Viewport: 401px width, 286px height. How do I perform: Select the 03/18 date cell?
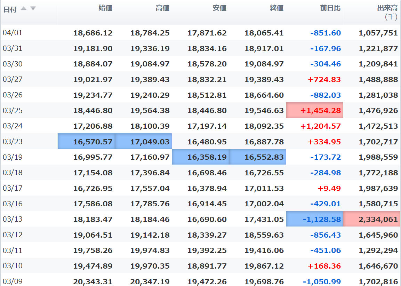click(13, 173)
